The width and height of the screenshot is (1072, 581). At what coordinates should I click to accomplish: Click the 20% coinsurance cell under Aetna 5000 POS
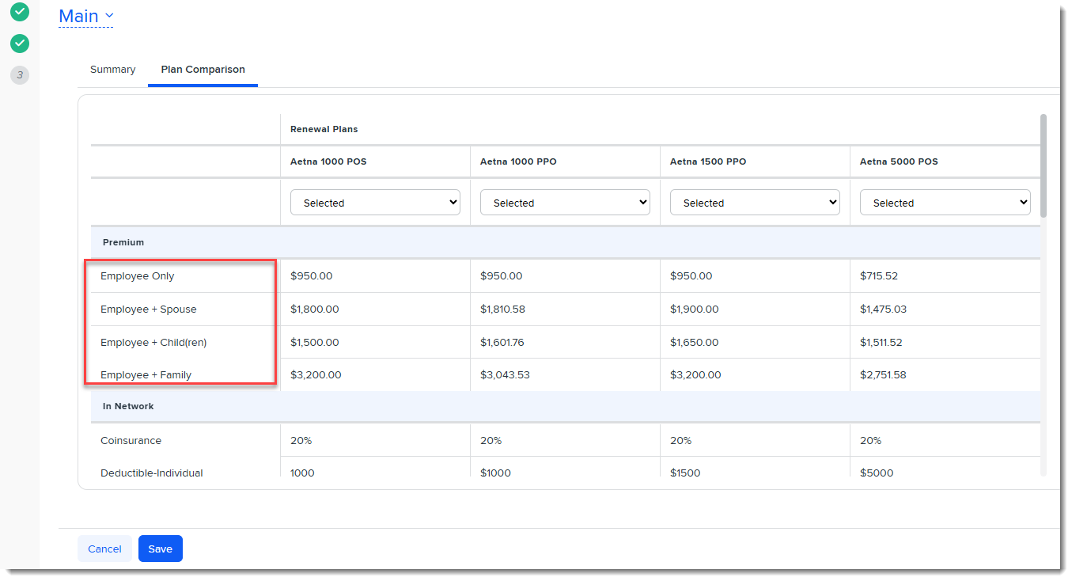coord(870,441)
